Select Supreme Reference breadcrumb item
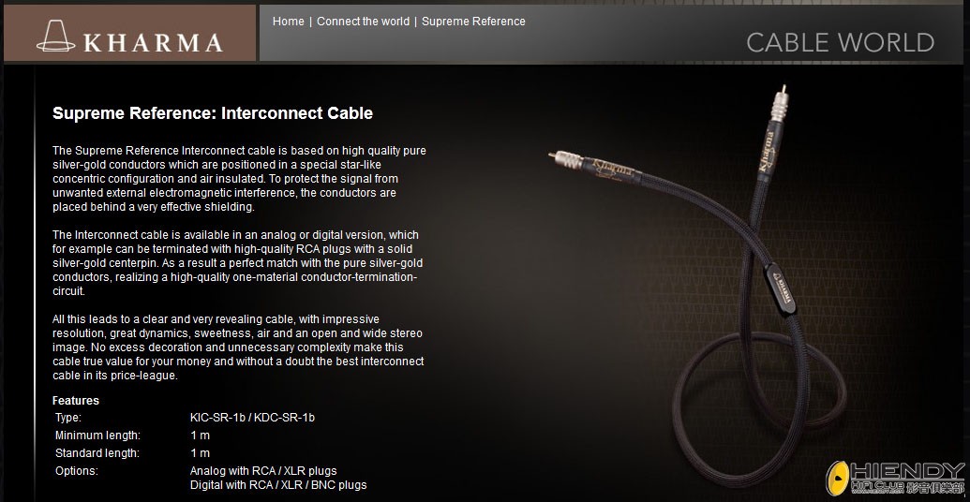 pos(473,21)
